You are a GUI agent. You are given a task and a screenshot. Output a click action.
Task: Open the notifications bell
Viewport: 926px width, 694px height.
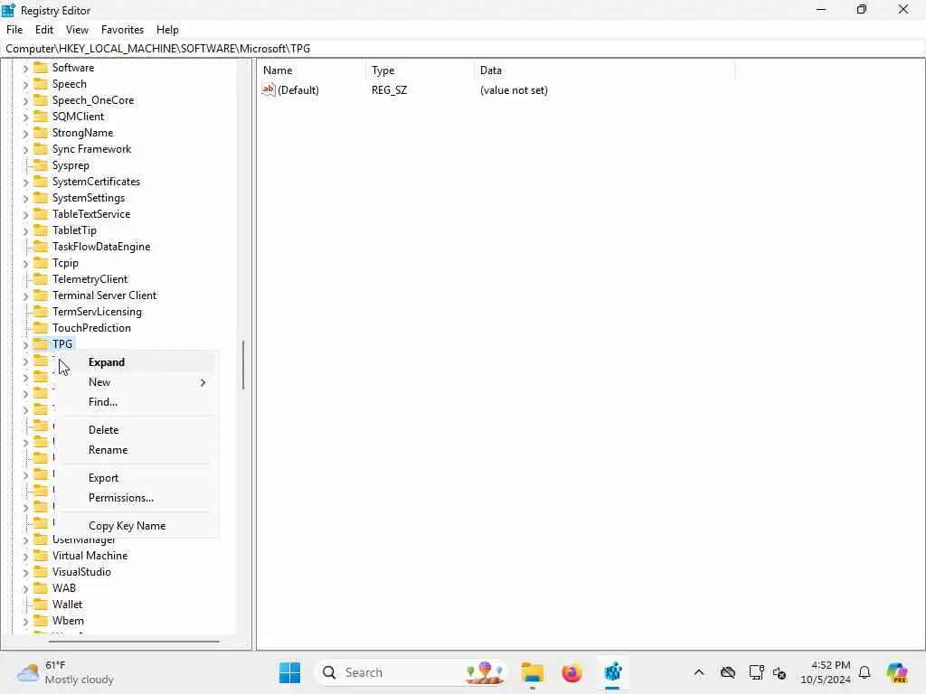point(865,672)
